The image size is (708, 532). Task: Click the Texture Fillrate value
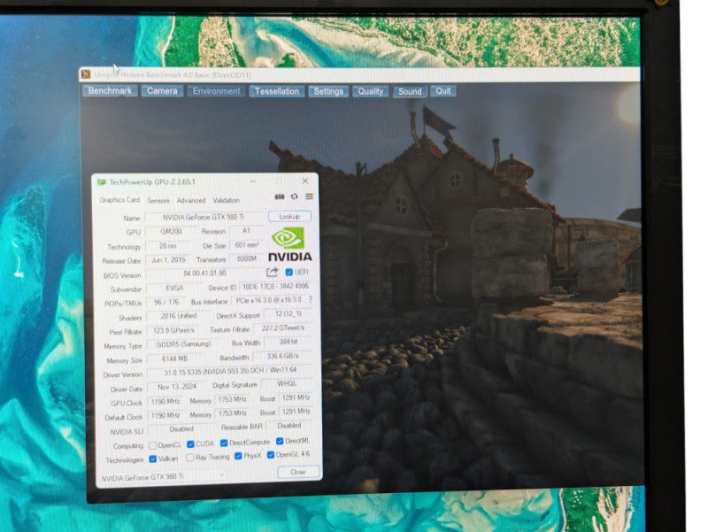[x=282, y=328]
